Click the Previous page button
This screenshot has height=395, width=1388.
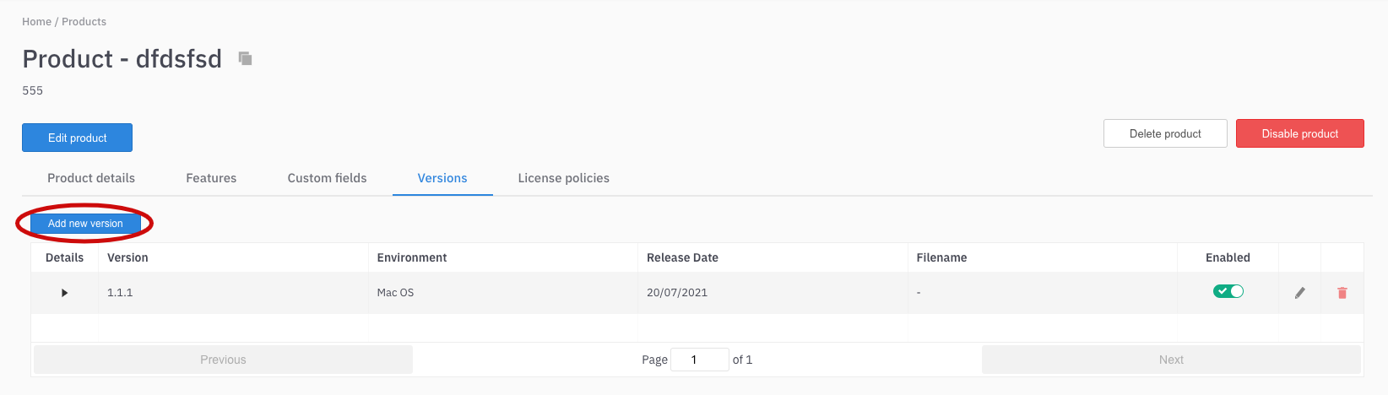tap(223, 360)
